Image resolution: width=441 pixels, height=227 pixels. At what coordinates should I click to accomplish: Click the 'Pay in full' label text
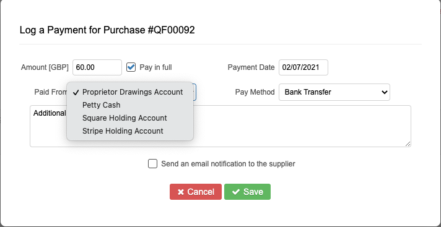click(155, 67)
